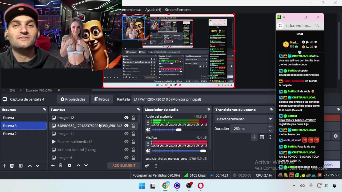This screenshot has width=342, height=192.
Task: Undock the Transiciones de escena panel
Action: (x=272, y=110)
